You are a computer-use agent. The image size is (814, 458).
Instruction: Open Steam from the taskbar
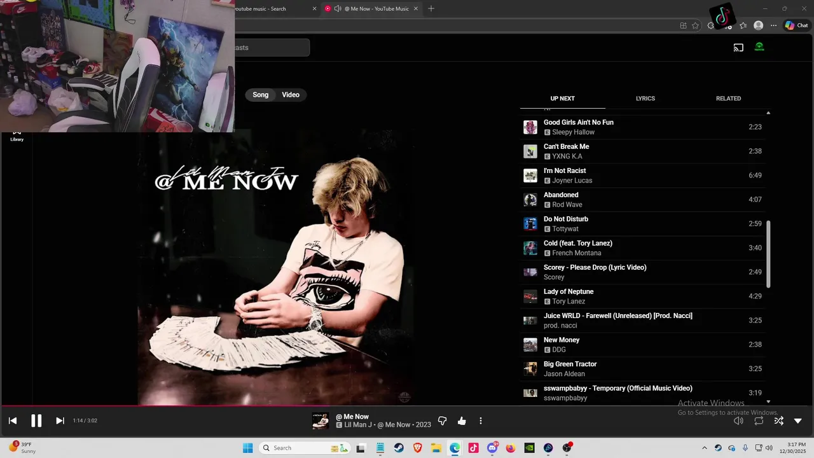click(399, 448)
